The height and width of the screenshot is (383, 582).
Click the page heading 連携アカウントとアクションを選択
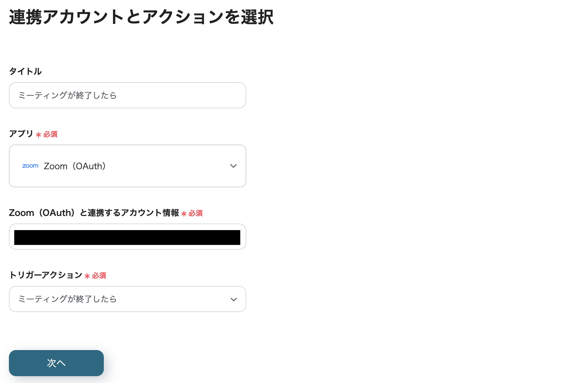pyautogui.click(x=142, y=18)
